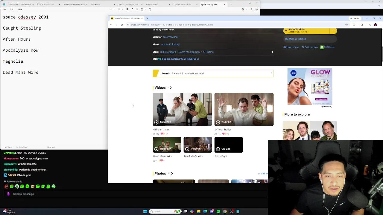
Task: Reload the IMDb page
Action: click(x=122, y=25)
